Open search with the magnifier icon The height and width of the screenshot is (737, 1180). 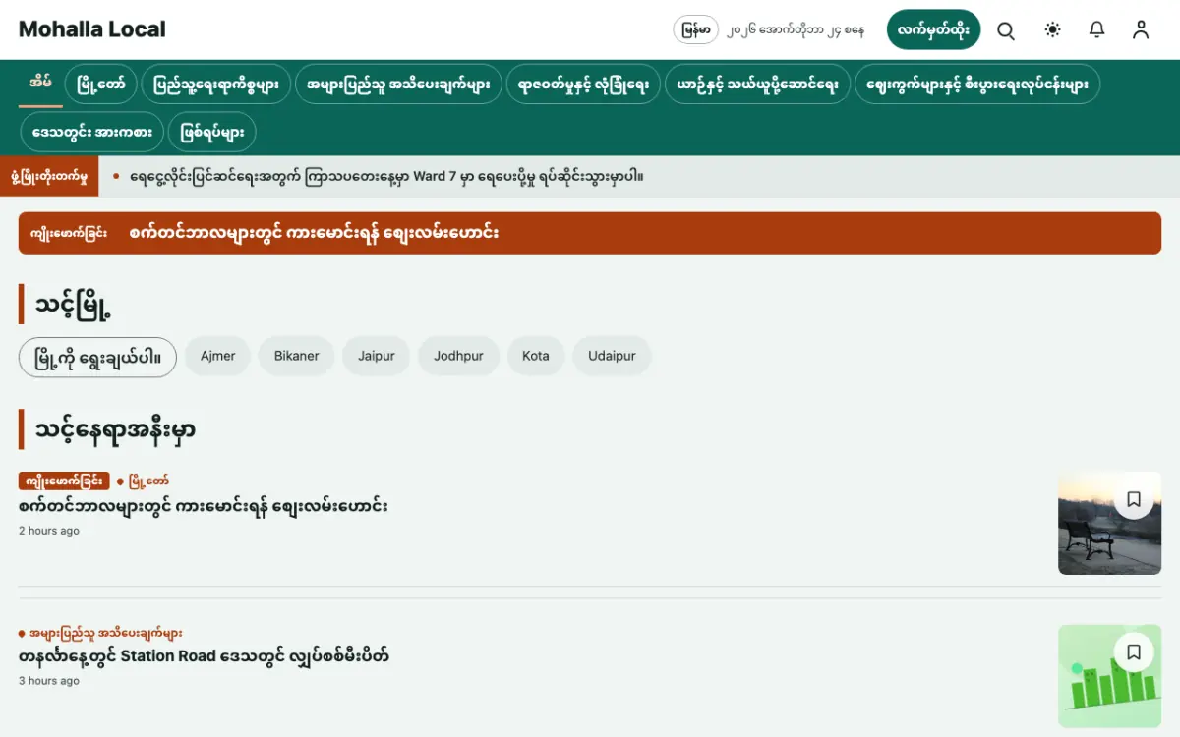[x=1006, y=29]
